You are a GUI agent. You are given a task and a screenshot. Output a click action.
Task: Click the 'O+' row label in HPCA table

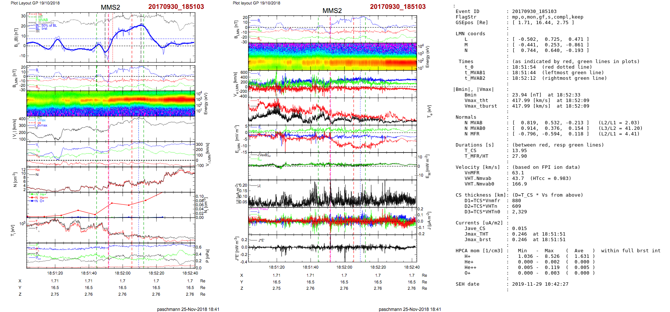pos(467,273)
